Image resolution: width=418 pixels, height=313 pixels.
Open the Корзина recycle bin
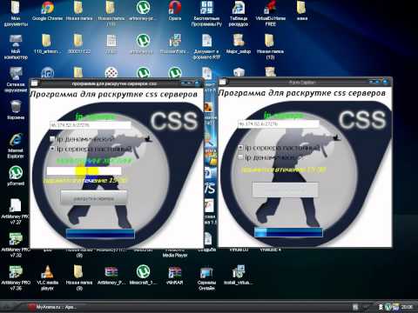pos(16,110)
